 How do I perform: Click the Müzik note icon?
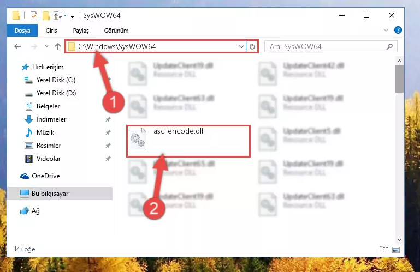(28, 132)
